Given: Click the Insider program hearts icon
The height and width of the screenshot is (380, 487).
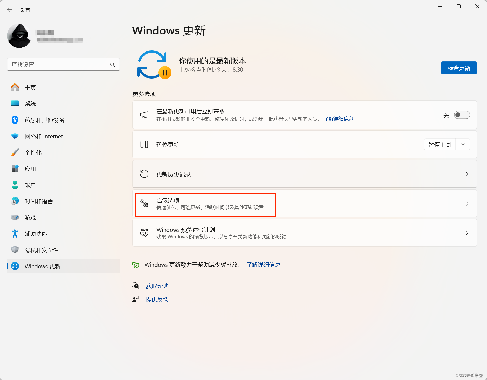Looking at the screenshot, I should [x=144, y=233].
